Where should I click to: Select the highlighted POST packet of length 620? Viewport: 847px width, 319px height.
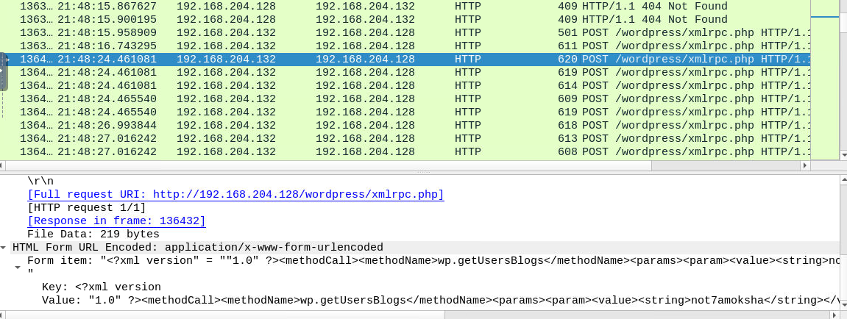[x=405, y=60]
